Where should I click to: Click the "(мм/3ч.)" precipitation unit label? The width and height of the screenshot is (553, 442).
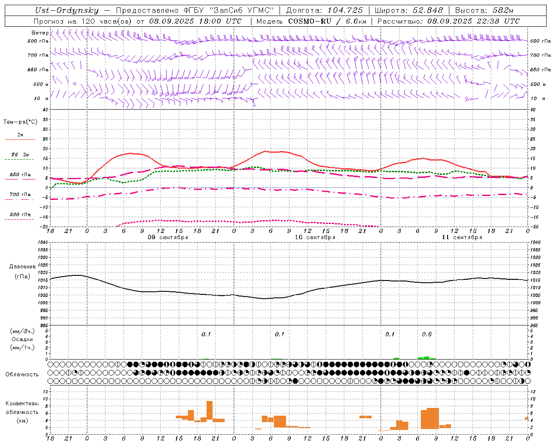[22, 331]
